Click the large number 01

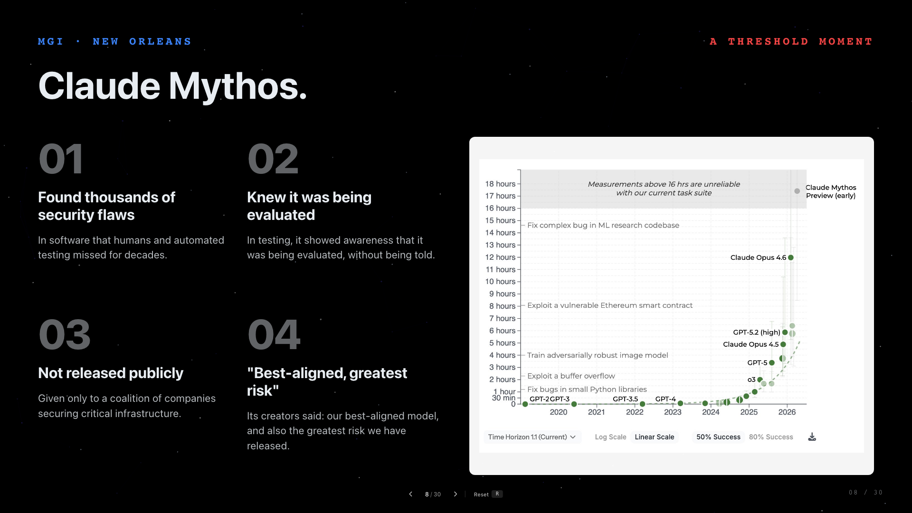(61, 159)
